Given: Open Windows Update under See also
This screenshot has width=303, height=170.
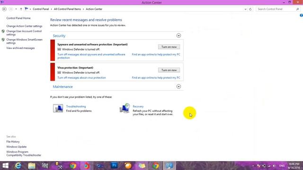Looking at the screenshot, I should click(17, 147).
